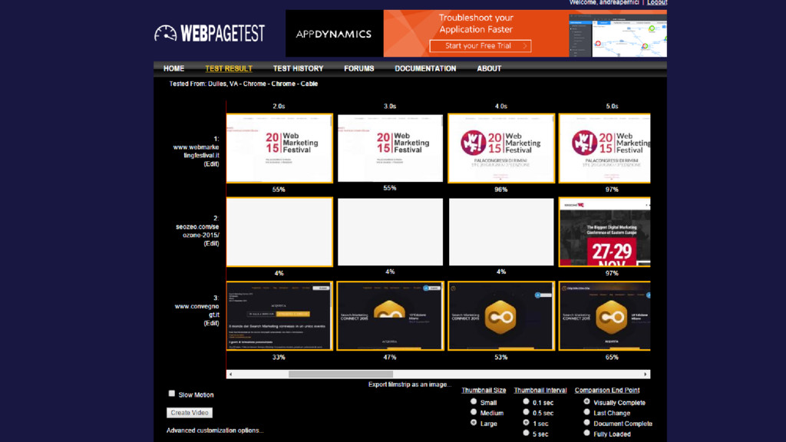Image resolution: width=786 pixels, height=442 pixels.
Task: Click seozeo thumbnail at 5.0s
Action: (605, 232)
